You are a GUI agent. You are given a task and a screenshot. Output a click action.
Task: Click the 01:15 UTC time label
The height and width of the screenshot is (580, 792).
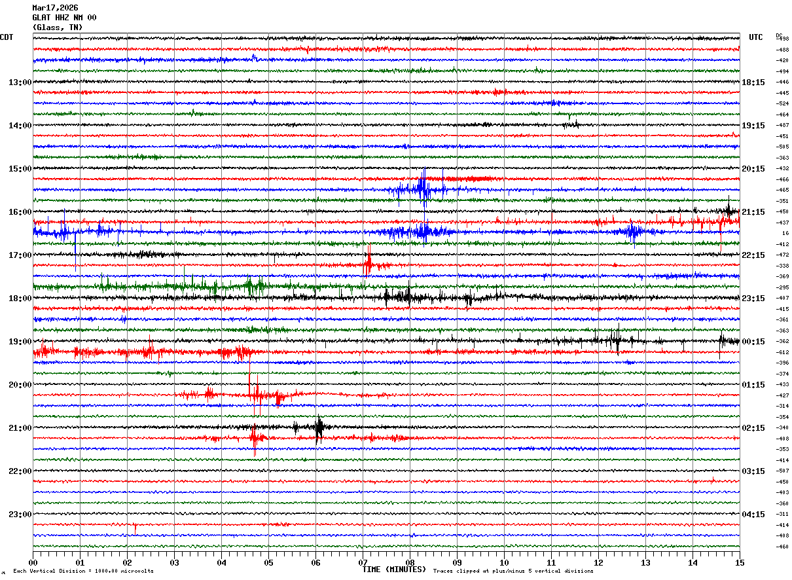pos(753,385)
